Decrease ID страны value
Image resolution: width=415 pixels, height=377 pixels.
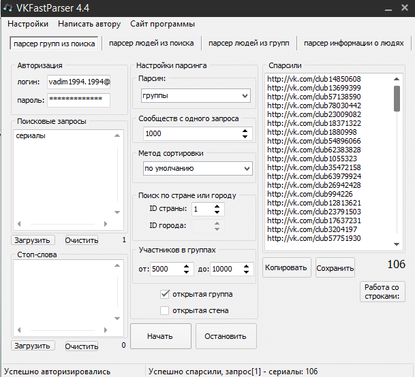(x=217, y=212)
